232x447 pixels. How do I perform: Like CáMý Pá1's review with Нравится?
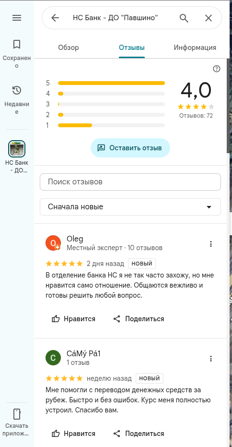pyautogui.click(x=73, y=434)
